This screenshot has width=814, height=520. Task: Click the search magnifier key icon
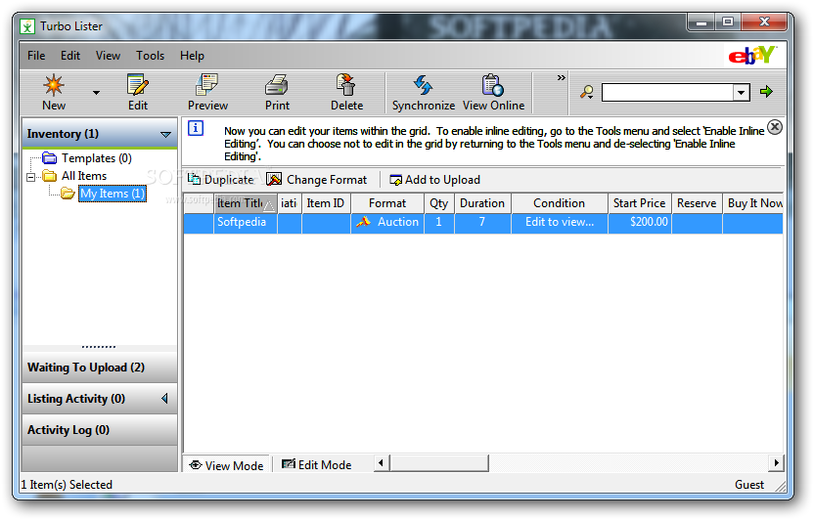(x=587, y=92)
